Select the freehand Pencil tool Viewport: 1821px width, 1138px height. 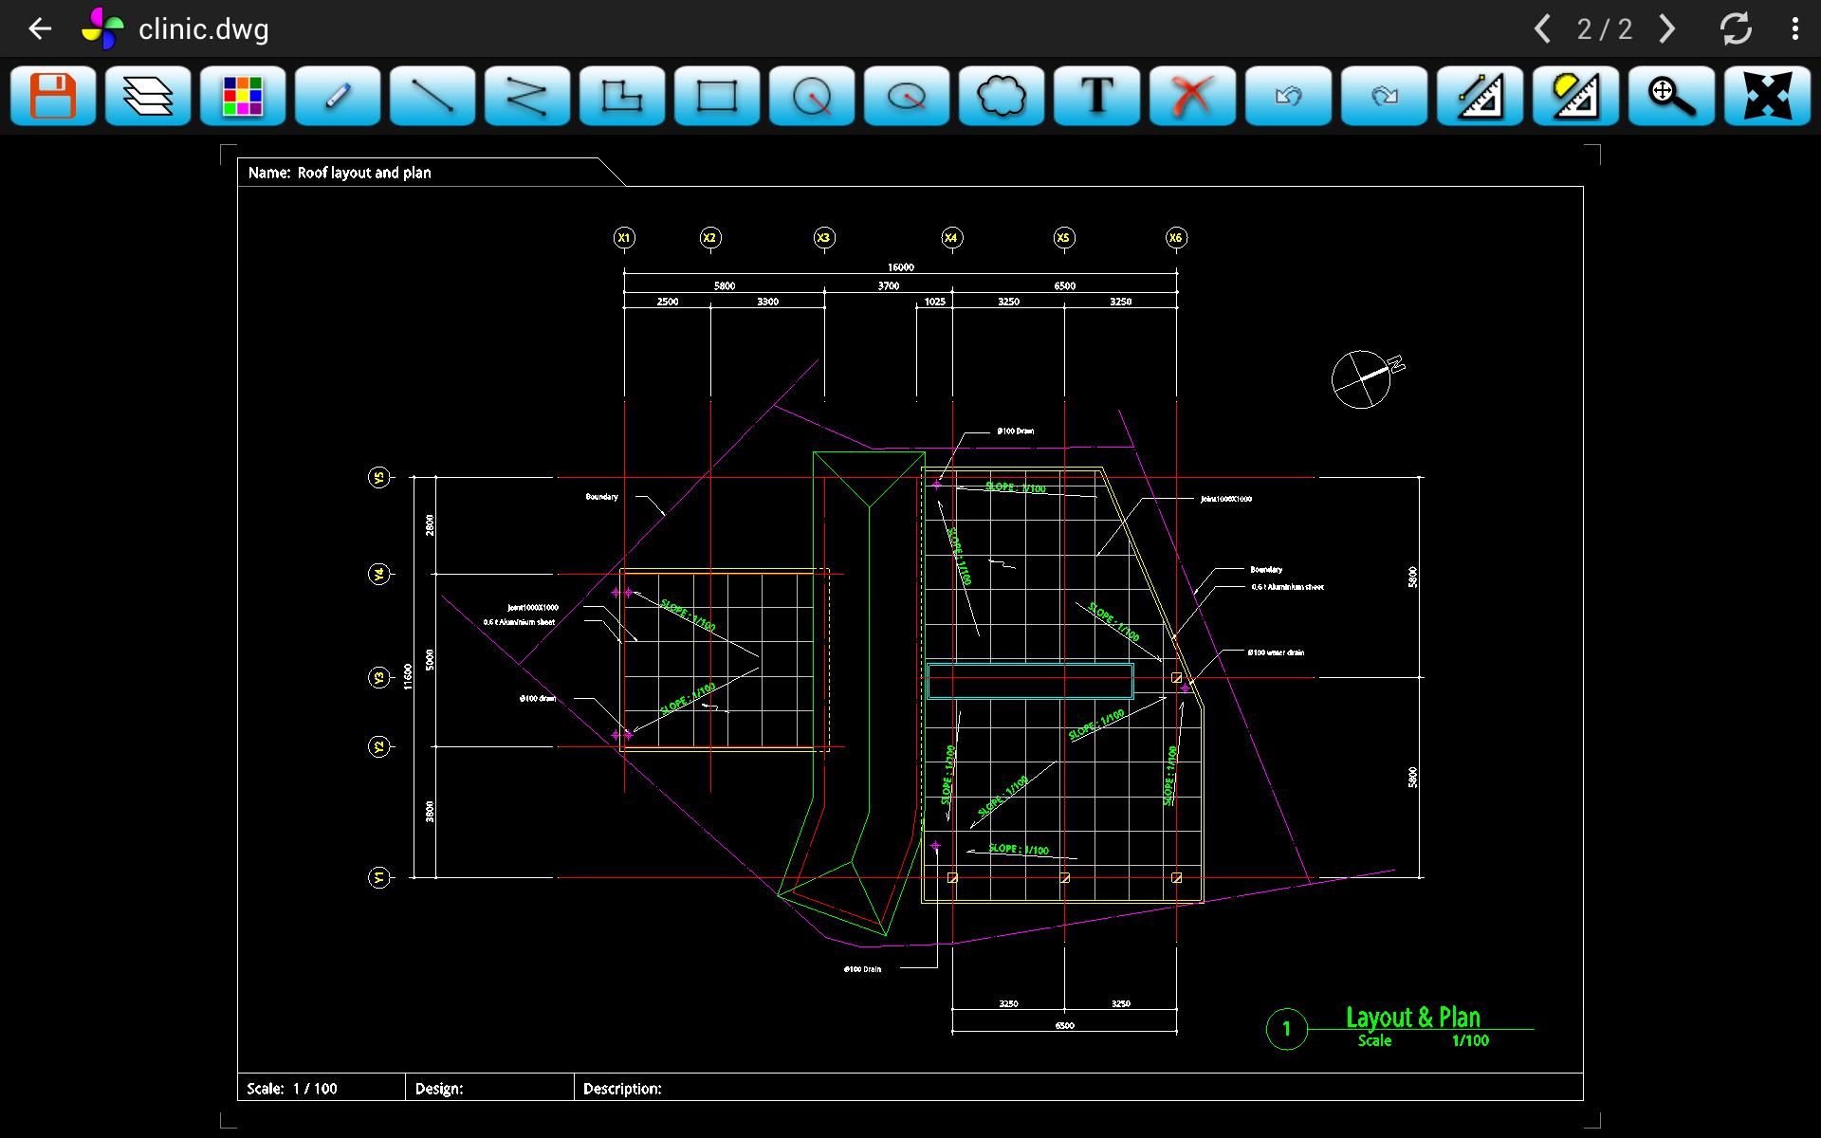point(338,96)
